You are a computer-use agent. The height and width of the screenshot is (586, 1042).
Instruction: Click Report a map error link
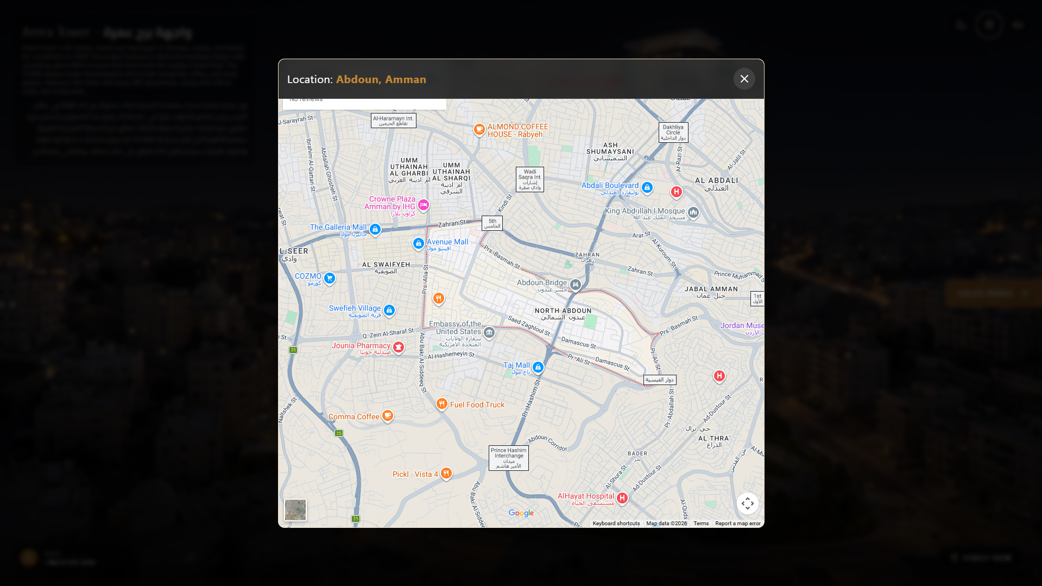point(738,524)
